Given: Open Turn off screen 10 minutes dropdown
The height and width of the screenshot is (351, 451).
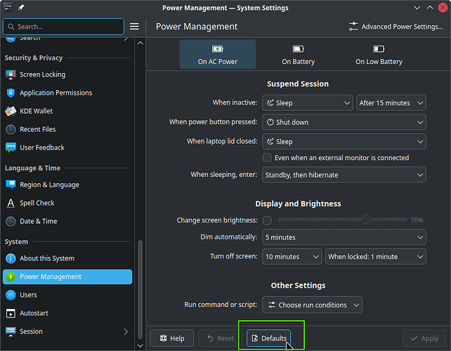Looking at the screenshot, I should tap(292, 256).
